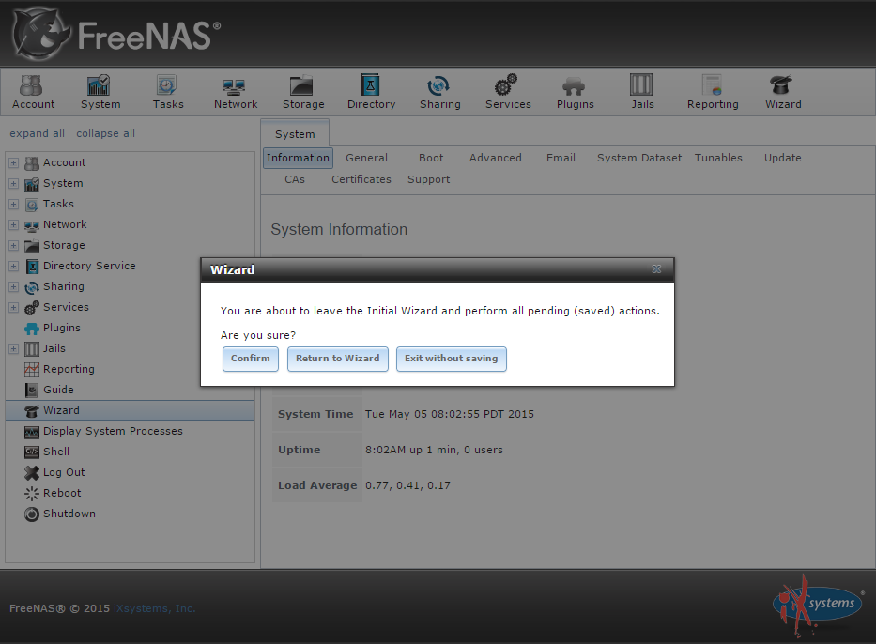
Task: Open Sharing in the top toolbar
Action: pos(439,92)
